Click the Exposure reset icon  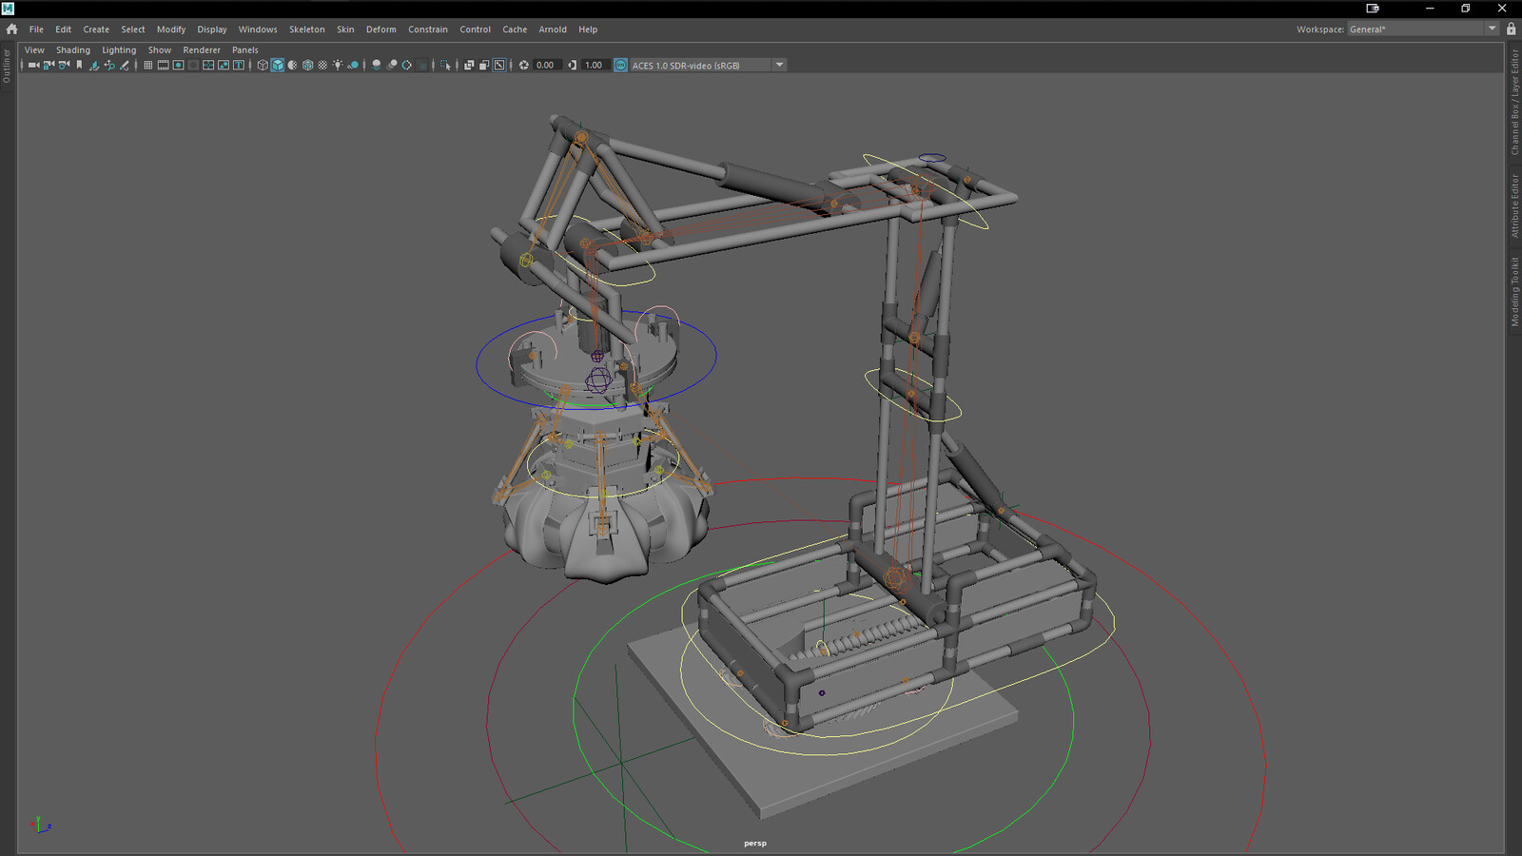[523, 65]
